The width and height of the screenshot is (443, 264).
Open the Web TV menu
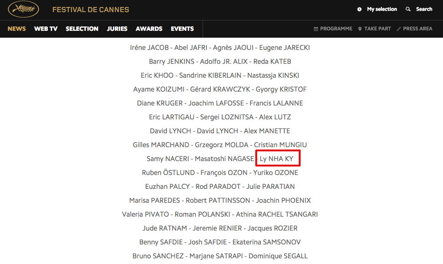[46, 29]
